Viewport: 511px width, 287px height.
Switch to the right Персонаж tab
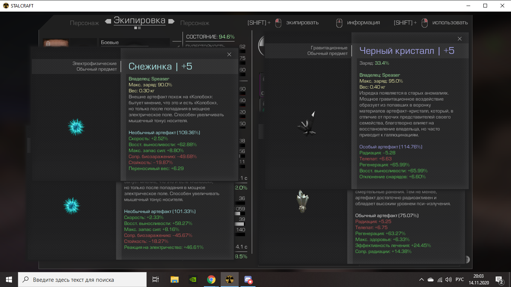[x=195, y=23]
